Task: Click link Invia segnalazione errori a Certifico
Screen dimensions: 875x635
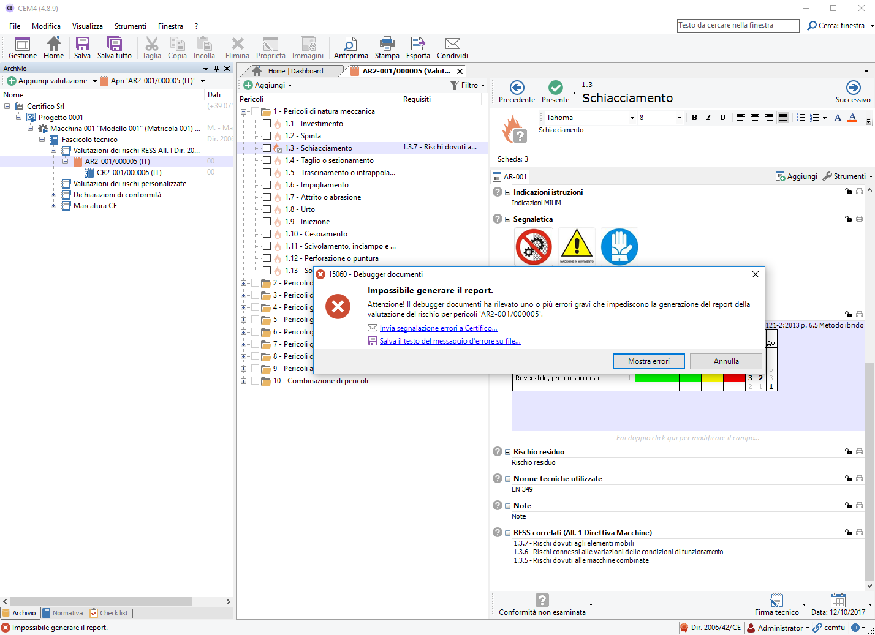Action: [438, 328]
